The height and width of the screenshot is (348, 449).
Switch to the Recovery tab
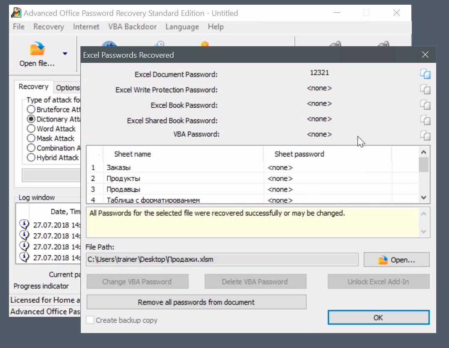pyautogui.click(x=33, y=86)
